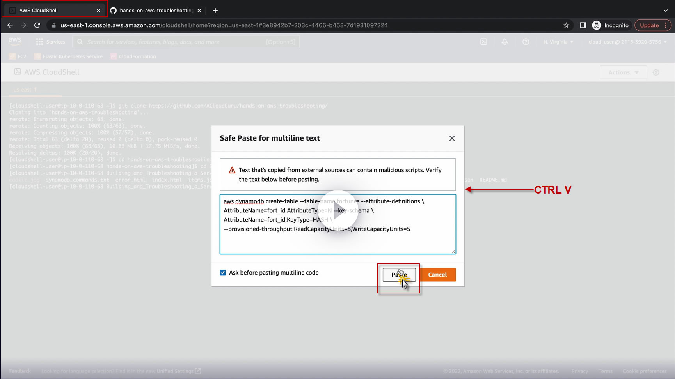
Task: Uncheck Ask before pasting multiline code
Action: 223,273
